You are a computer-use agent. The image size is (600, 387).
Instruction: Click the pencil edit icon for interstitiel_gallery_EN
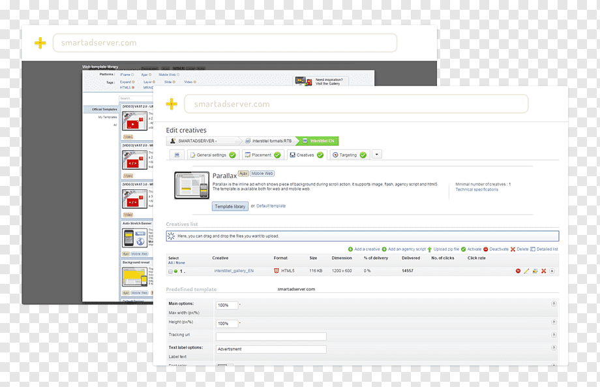526,271
